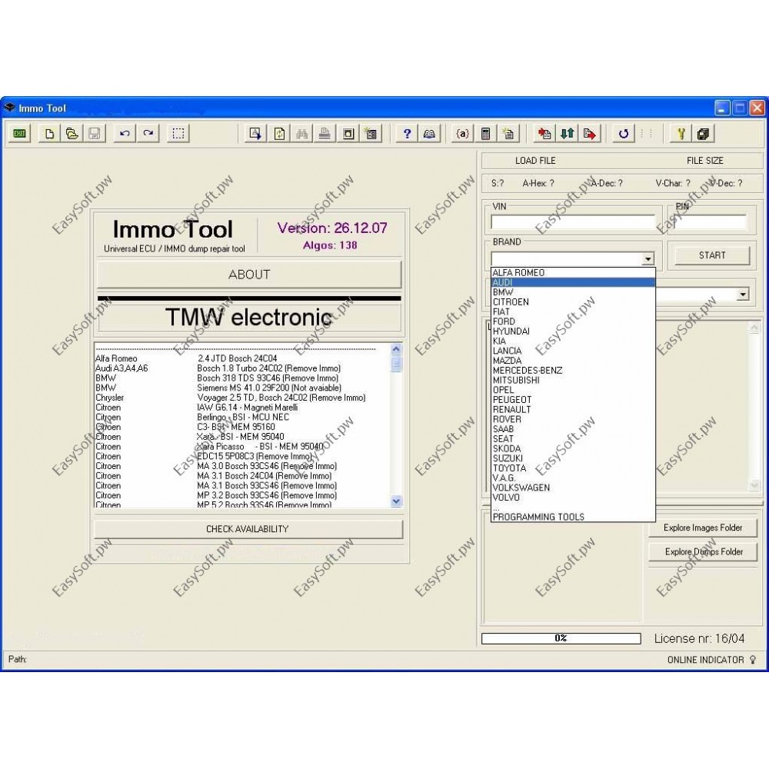Redo with the right curved arrow icon
This screenshot has width=769, height=769.
pos(148,133)
